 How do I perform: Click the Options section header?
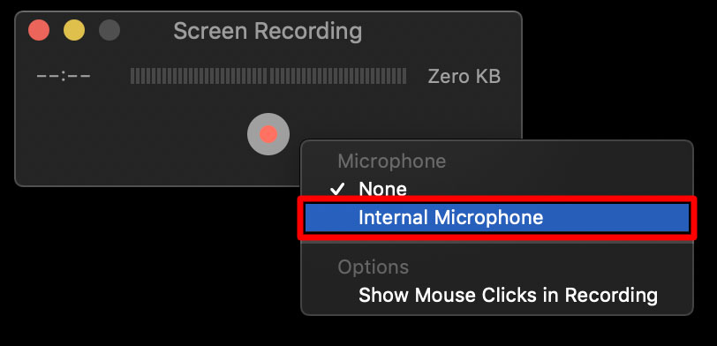[374, 267]
